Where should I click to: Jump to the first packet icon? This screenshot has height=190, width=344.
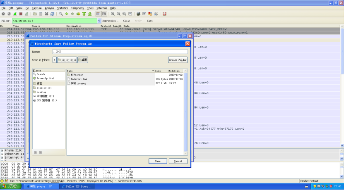click(x=84, y=14)
